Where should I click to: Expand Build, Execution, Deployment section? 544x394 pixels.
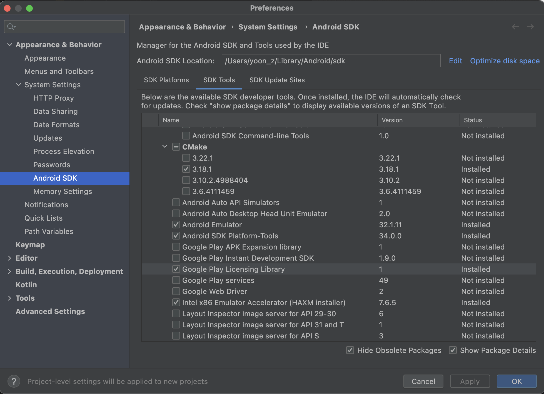coord(9,271)
